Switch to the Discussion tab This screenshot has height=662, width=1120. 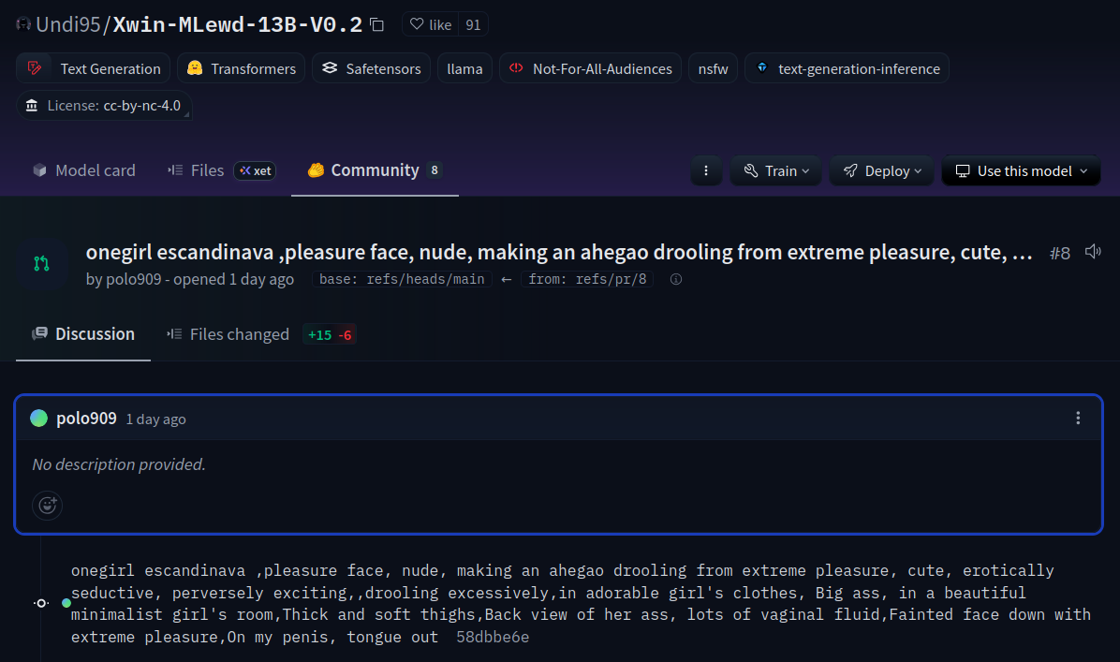point(82,334)
